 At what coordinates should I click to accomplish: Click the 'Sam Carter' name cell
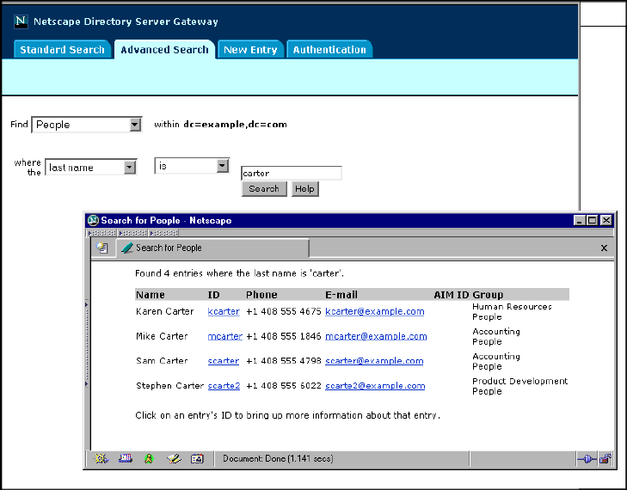(162, 361)
